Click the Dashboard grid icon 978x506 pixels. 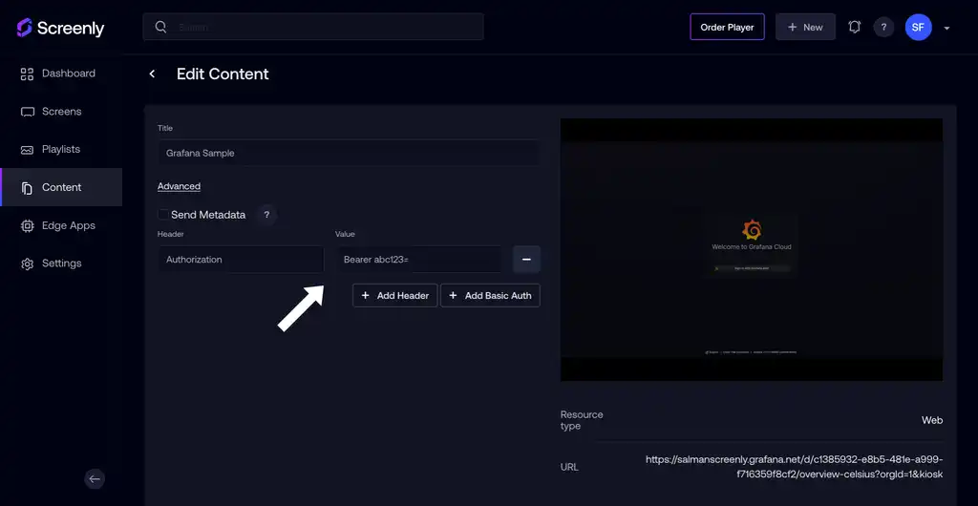pos(27,74)
